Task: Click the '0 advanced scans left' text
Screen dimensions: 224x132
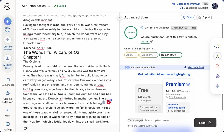Action: [143, 67]
